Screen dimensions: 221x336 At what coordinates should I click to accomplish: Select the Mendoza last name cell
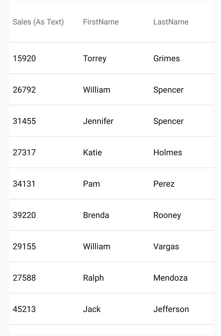tap(171, 278)
